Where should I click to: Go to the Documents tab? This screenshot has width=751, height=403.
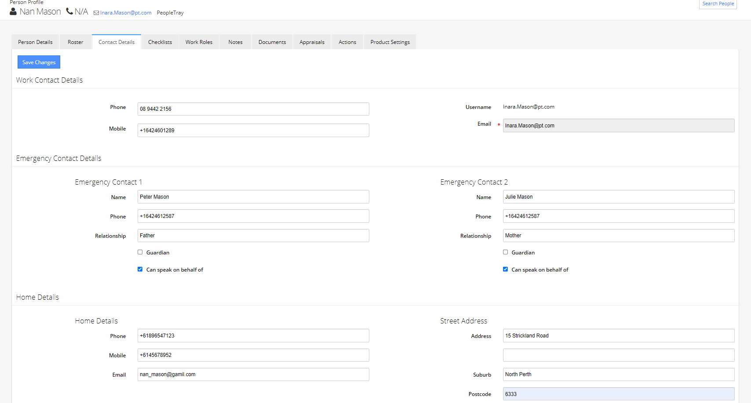coord(272,41)
